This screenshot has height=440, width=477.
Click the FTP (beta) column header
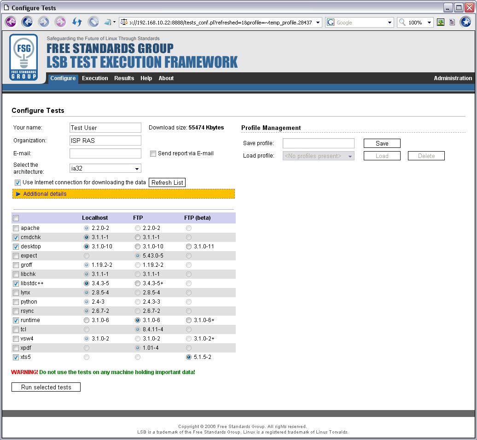pyautogui.click(x=198, y=218)
